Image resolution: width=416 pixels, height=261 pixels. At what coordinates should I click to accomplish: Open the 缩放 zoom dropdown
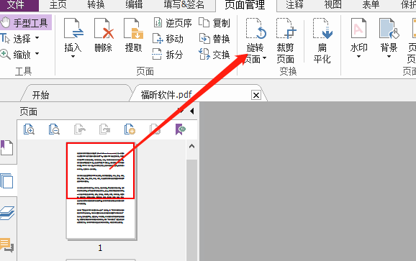coord(37,54)
